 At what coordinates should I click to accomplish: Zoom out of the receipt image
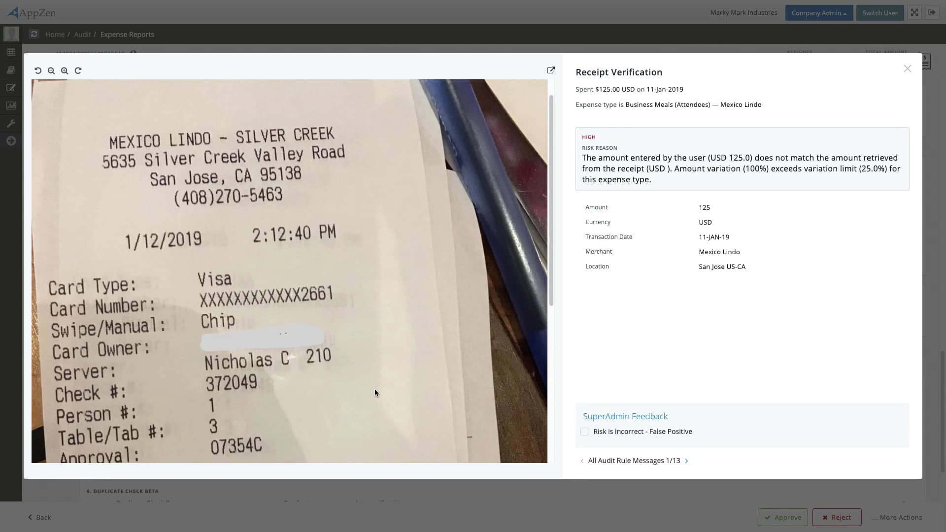click(51, 71)
